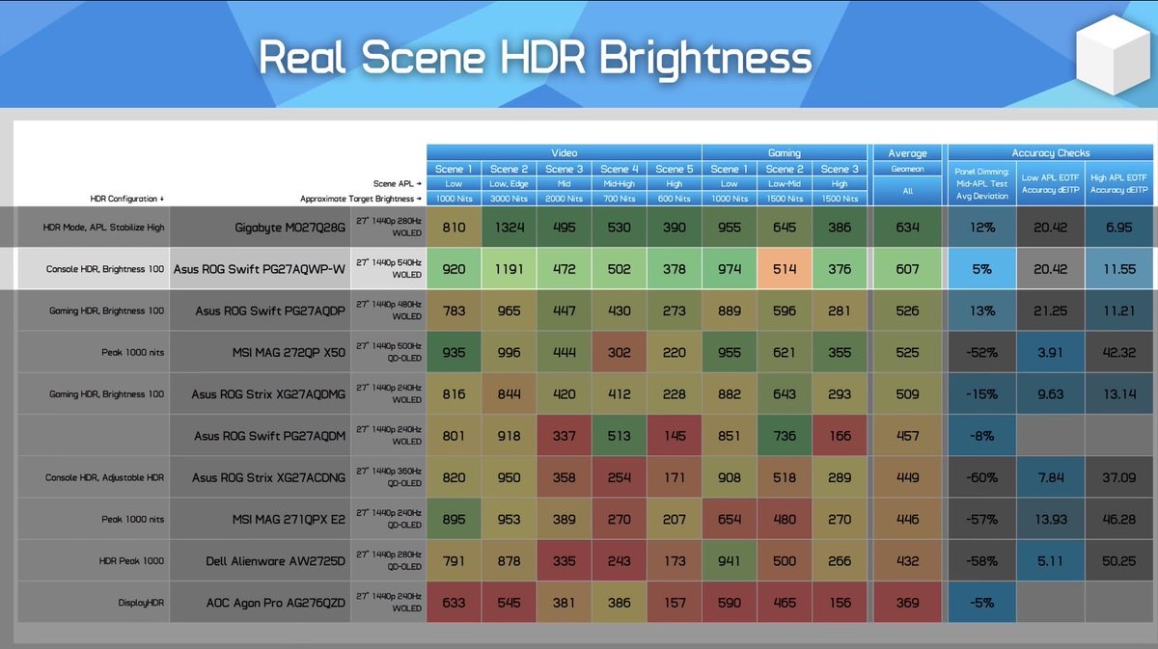Screen dimensions: 1158x649
Task: Switch to the Video Scene 3 tab
Action: [x=564, y=171]
